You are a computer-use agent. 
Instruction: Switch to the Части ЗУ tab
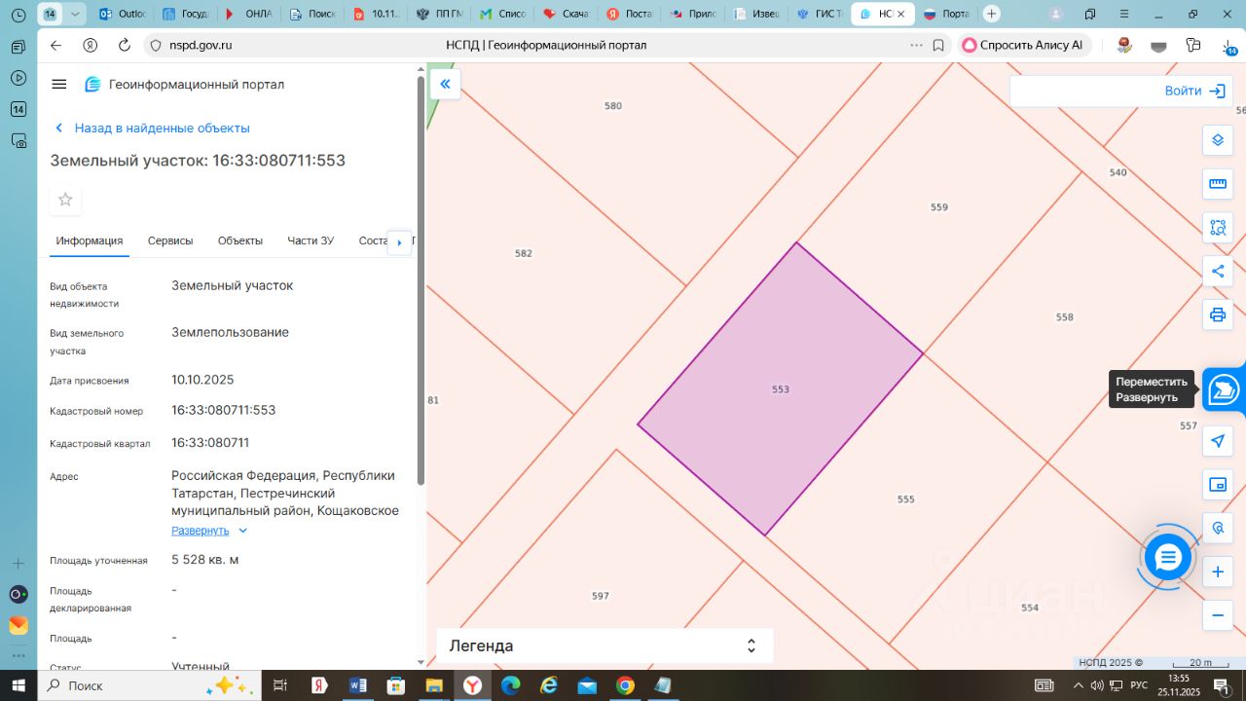point(311,240)
